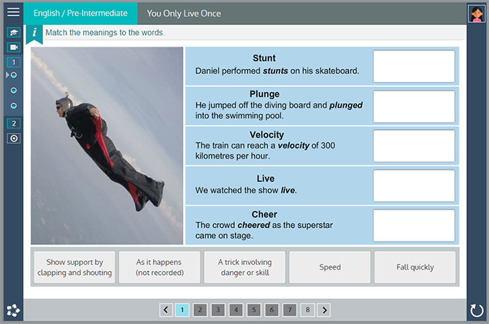
Task: Click the info instruction icon
Action: pyautogui.click(x=34, y=33)
